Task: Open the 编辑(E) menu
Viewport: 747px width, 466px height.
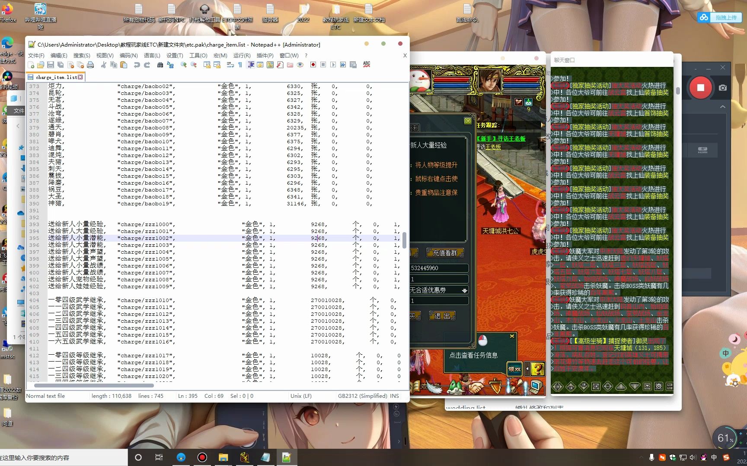Action: click(x=59, y=55)
